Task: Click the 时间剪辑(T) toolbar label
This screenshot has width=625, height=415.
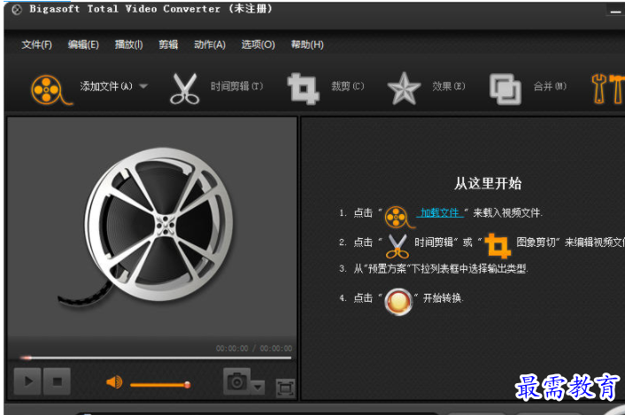Action: point(236,86)
